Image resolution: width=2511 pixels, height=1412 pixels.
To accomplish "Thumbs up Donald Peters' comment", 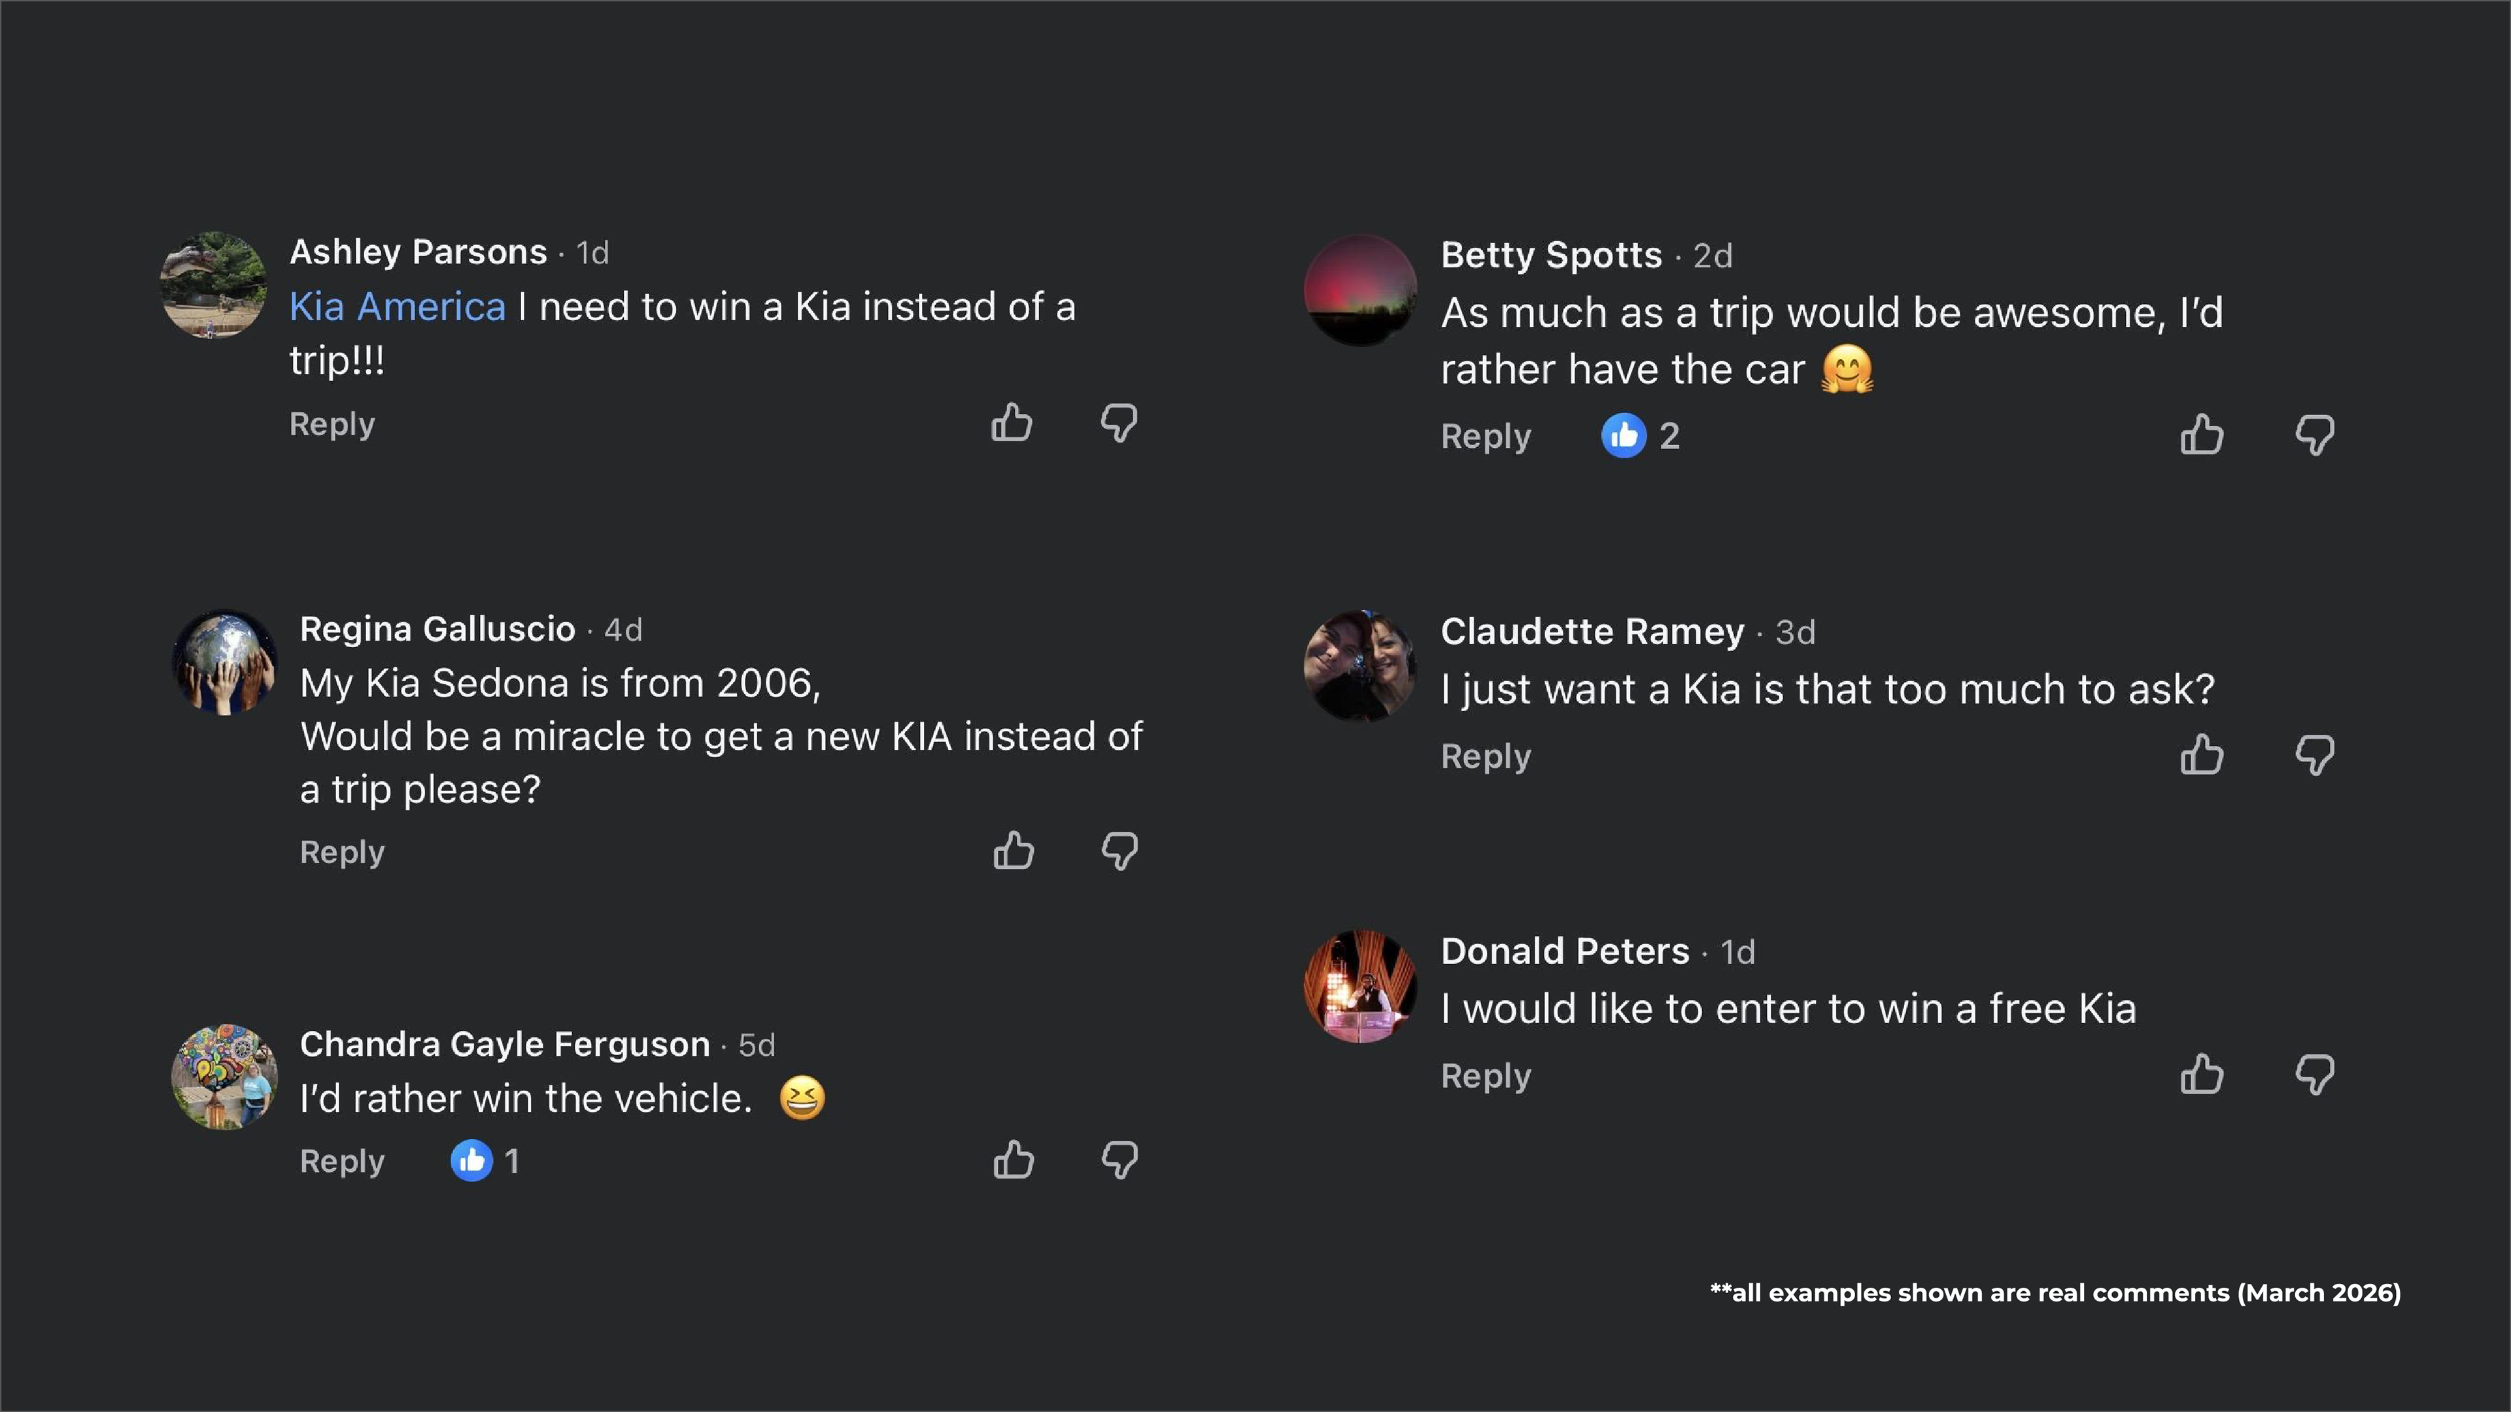I will [2202, 1074].
